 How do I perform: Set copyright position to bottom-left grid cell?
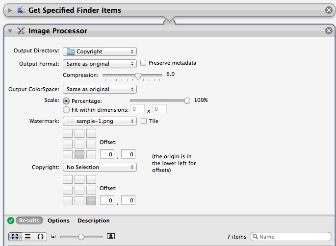(68, 201)
